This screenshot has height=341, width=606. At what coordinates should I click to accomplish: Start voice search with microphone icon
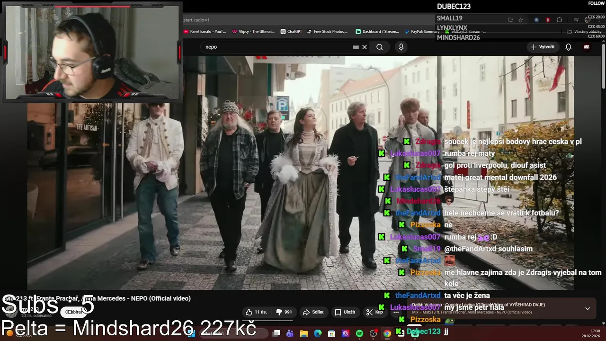tap(401, 47)
